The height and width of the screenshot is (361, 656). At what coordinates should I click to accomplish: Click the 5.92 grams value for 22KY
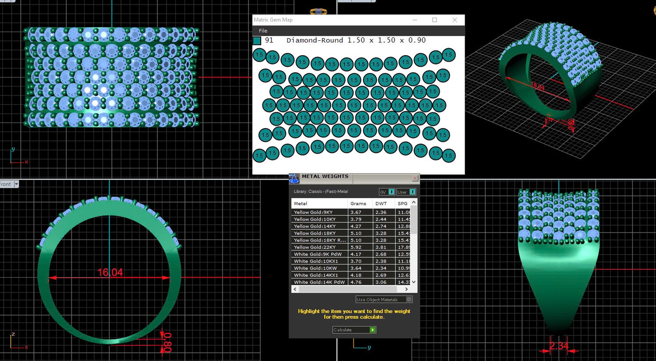coord(356,247)
